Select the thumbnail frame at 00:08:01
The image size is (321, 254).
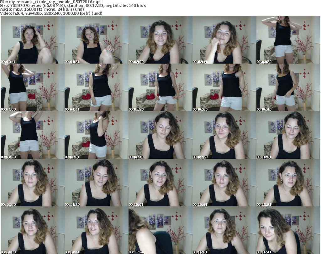point(97,135)
